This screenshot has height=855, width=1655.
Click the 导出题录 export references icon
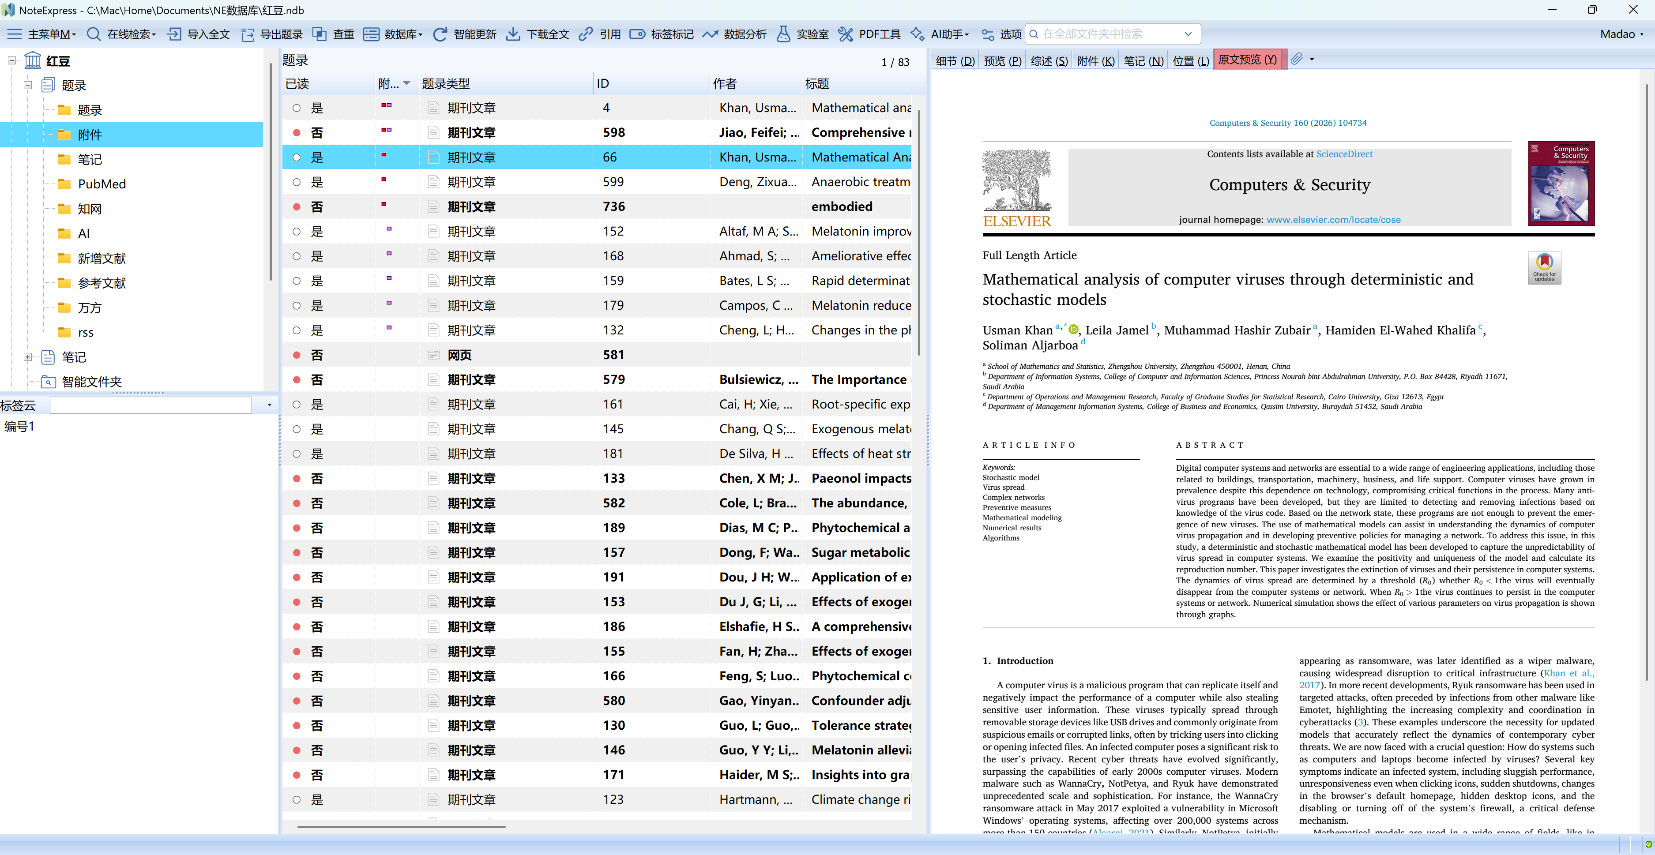click(x=247, y=34)
